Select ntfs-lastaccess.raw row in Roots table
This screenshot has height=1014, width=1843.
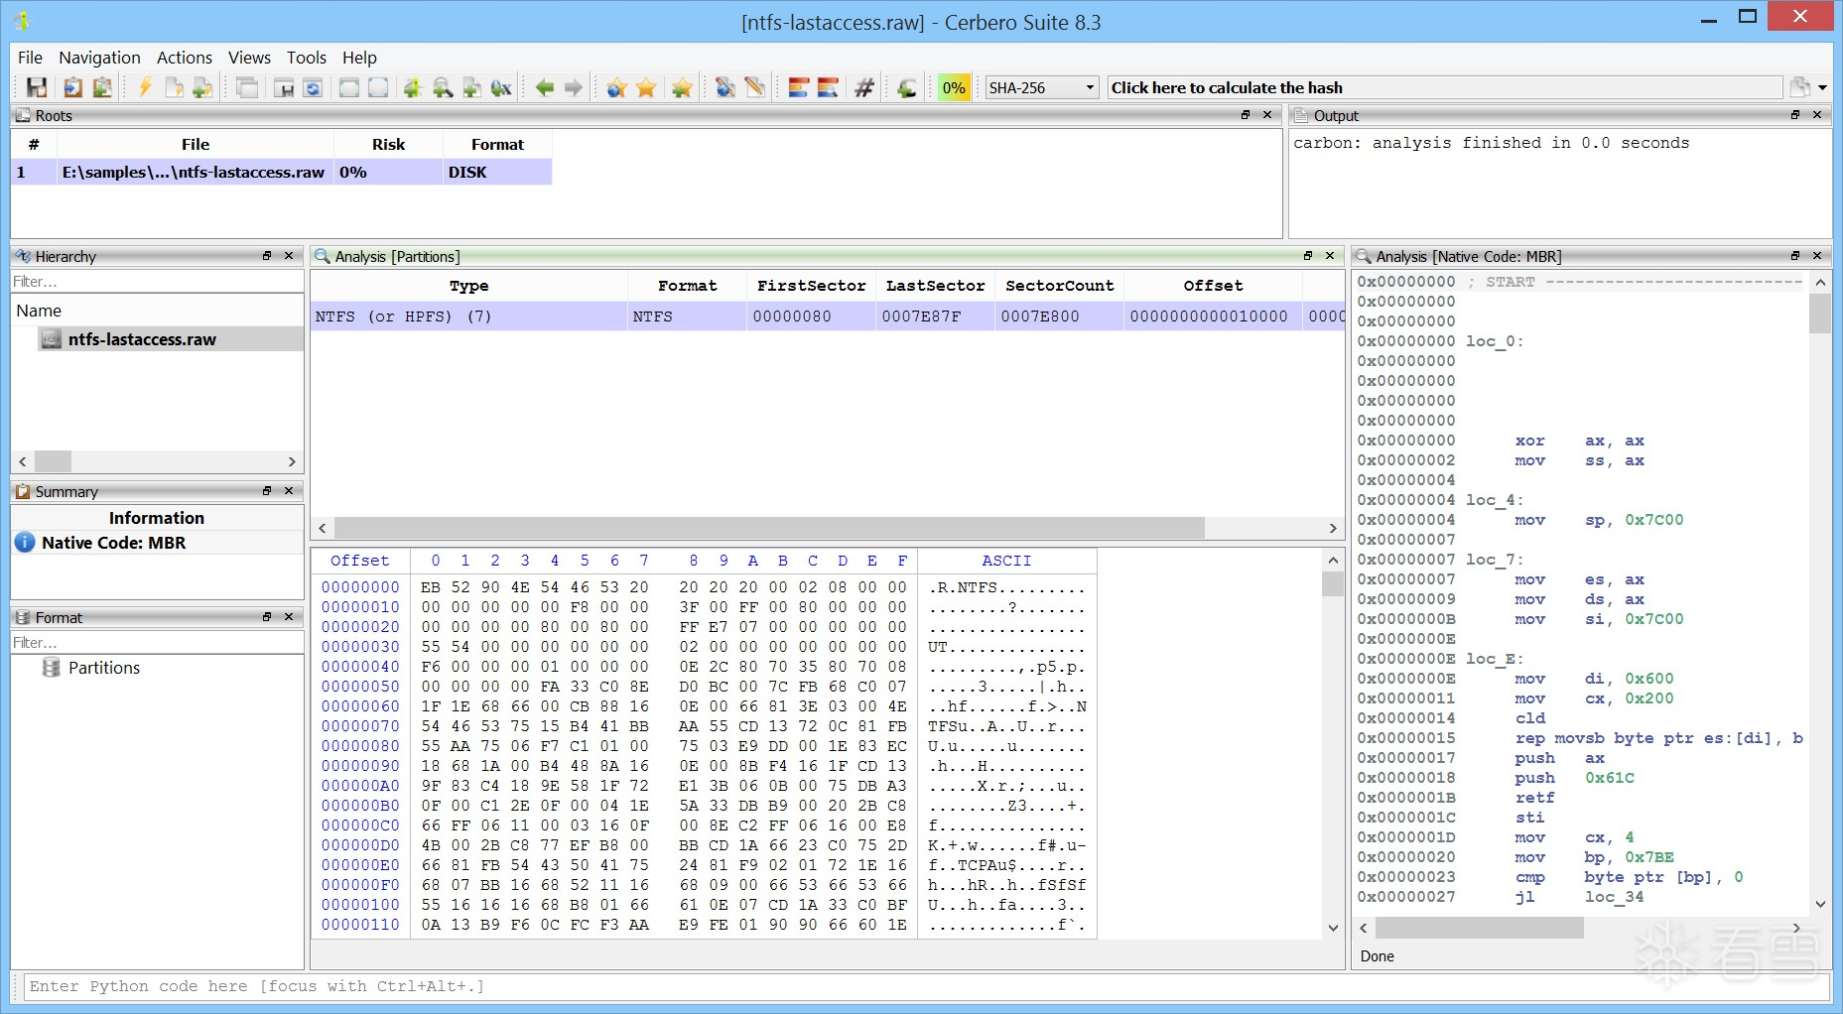282,172
